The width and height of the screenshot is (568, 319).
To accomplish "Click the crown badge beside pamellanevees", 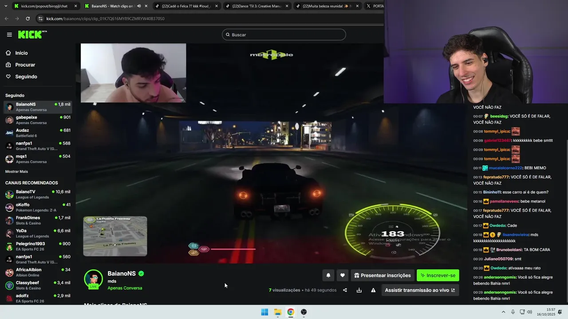I will click(486, 201).
